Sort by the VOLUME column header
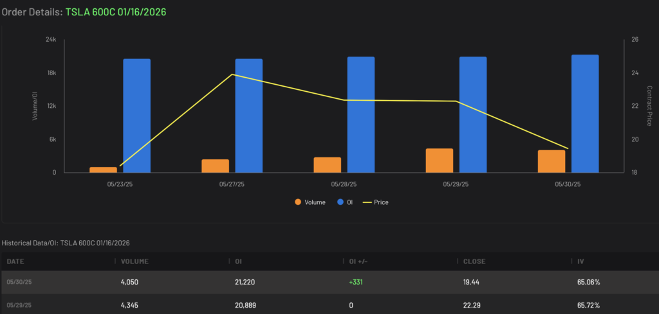The height and width of the screenshot is (314, 659). (135, 261)
